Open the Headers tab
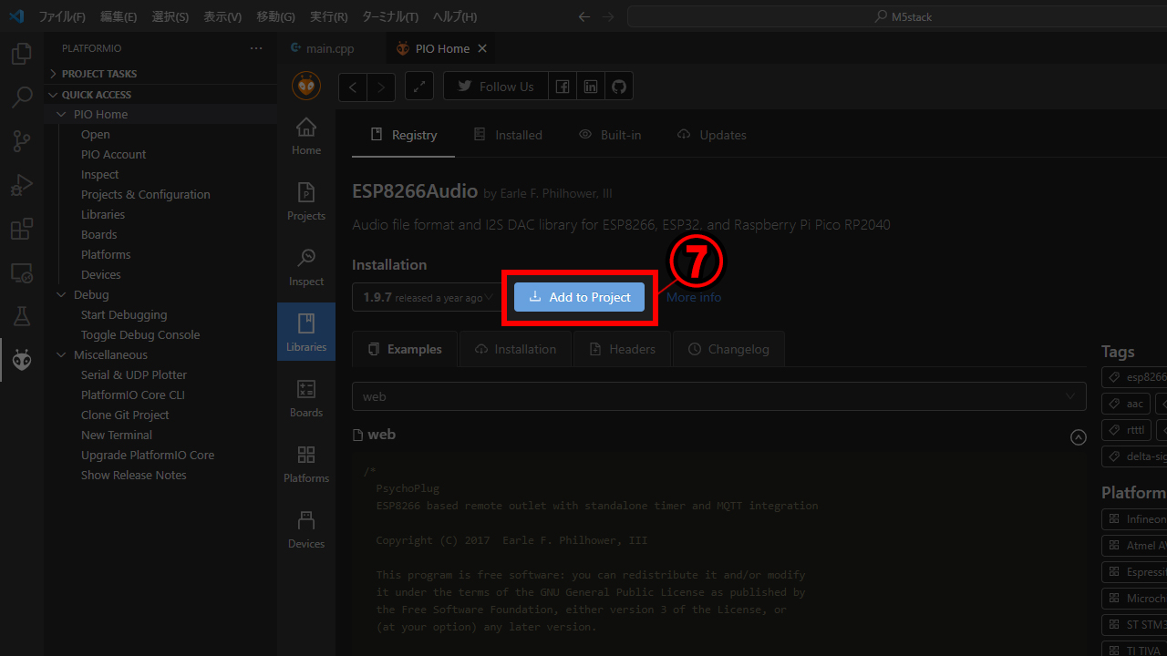1167x656 pixels. pos(622,349)
